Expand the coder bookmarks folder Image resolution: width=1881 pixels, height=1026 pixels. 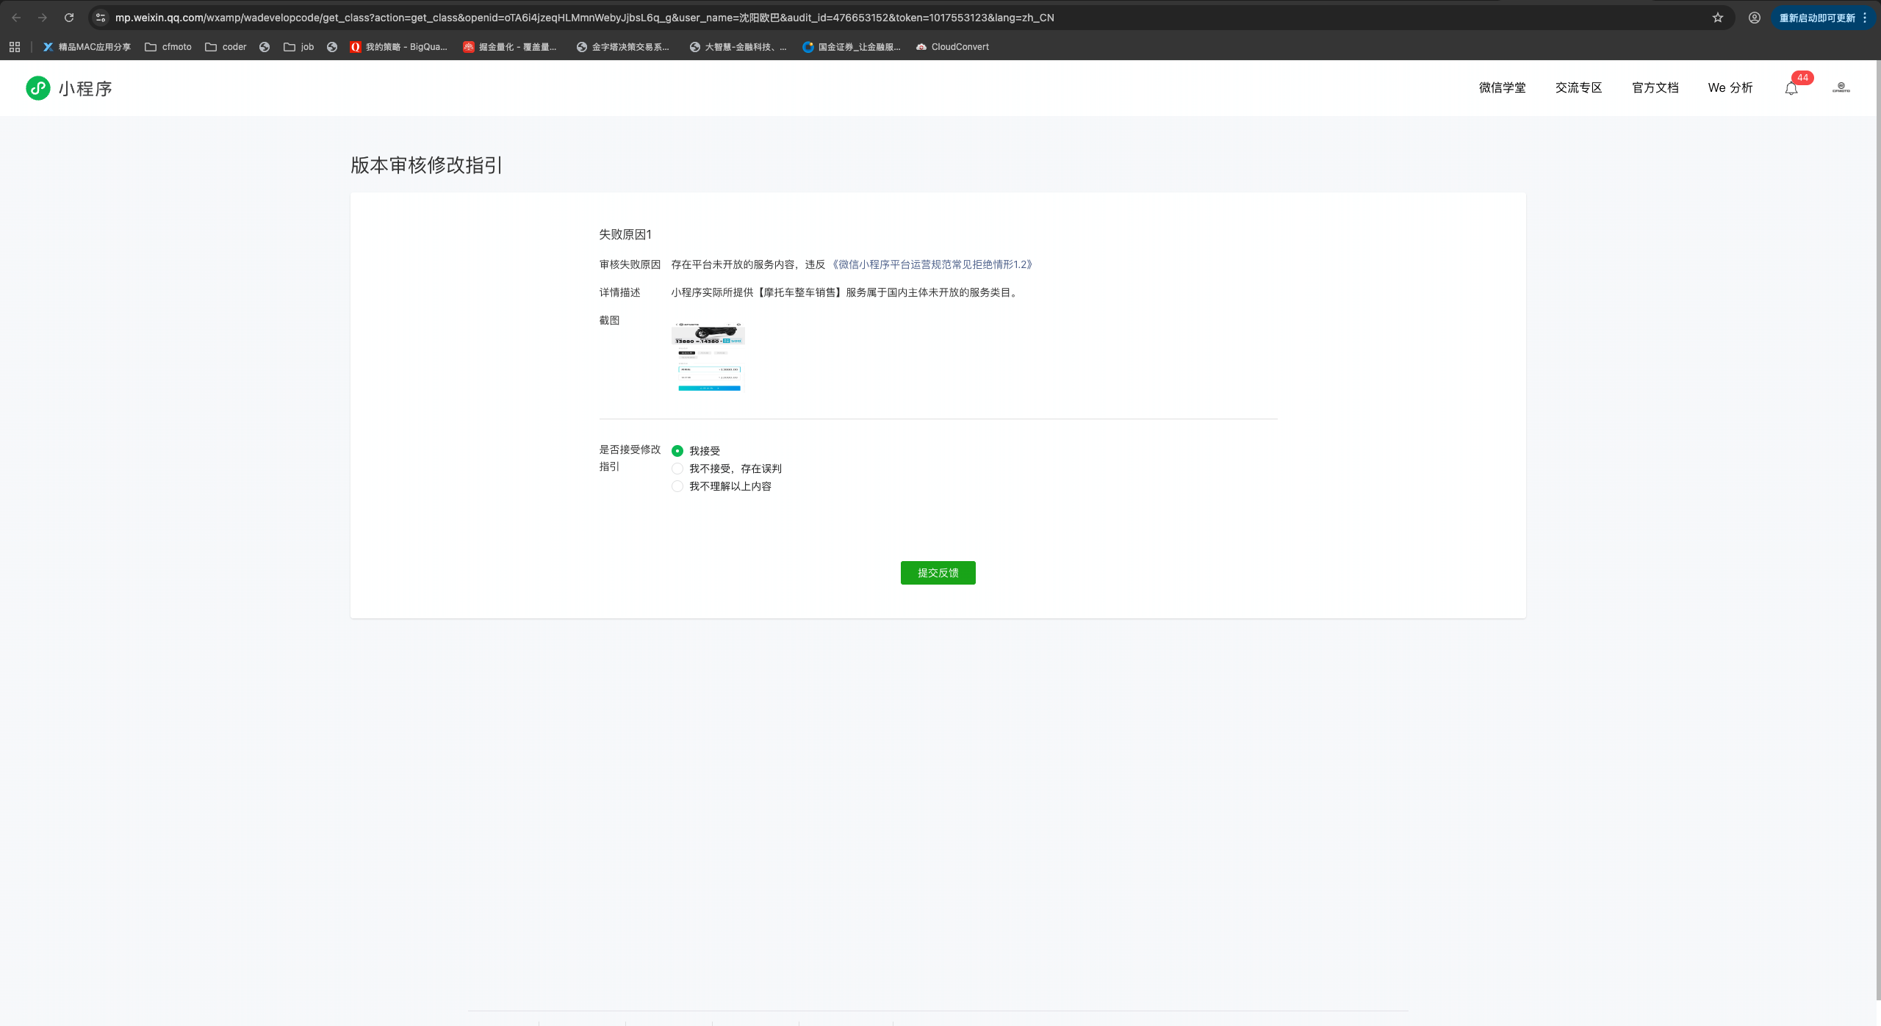[x=226, y=47]
